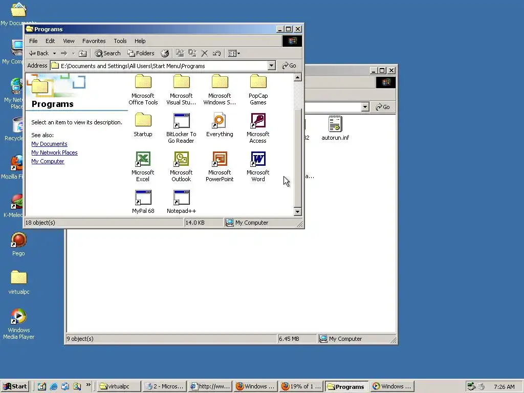The height and width of the screenshot is (393, 524).
Task: Open the Edit menu
Action: (50, 41)
